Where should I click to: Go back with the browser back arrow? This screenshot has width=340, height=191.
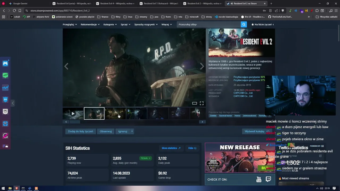pos(4,11)
